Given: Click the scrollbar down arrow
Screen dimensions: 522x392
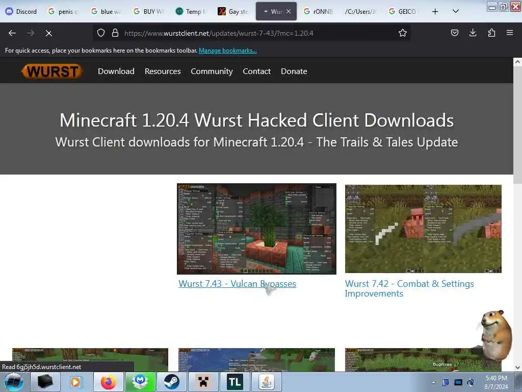Looking at the screenshot, I should click(x=517, y=367).
